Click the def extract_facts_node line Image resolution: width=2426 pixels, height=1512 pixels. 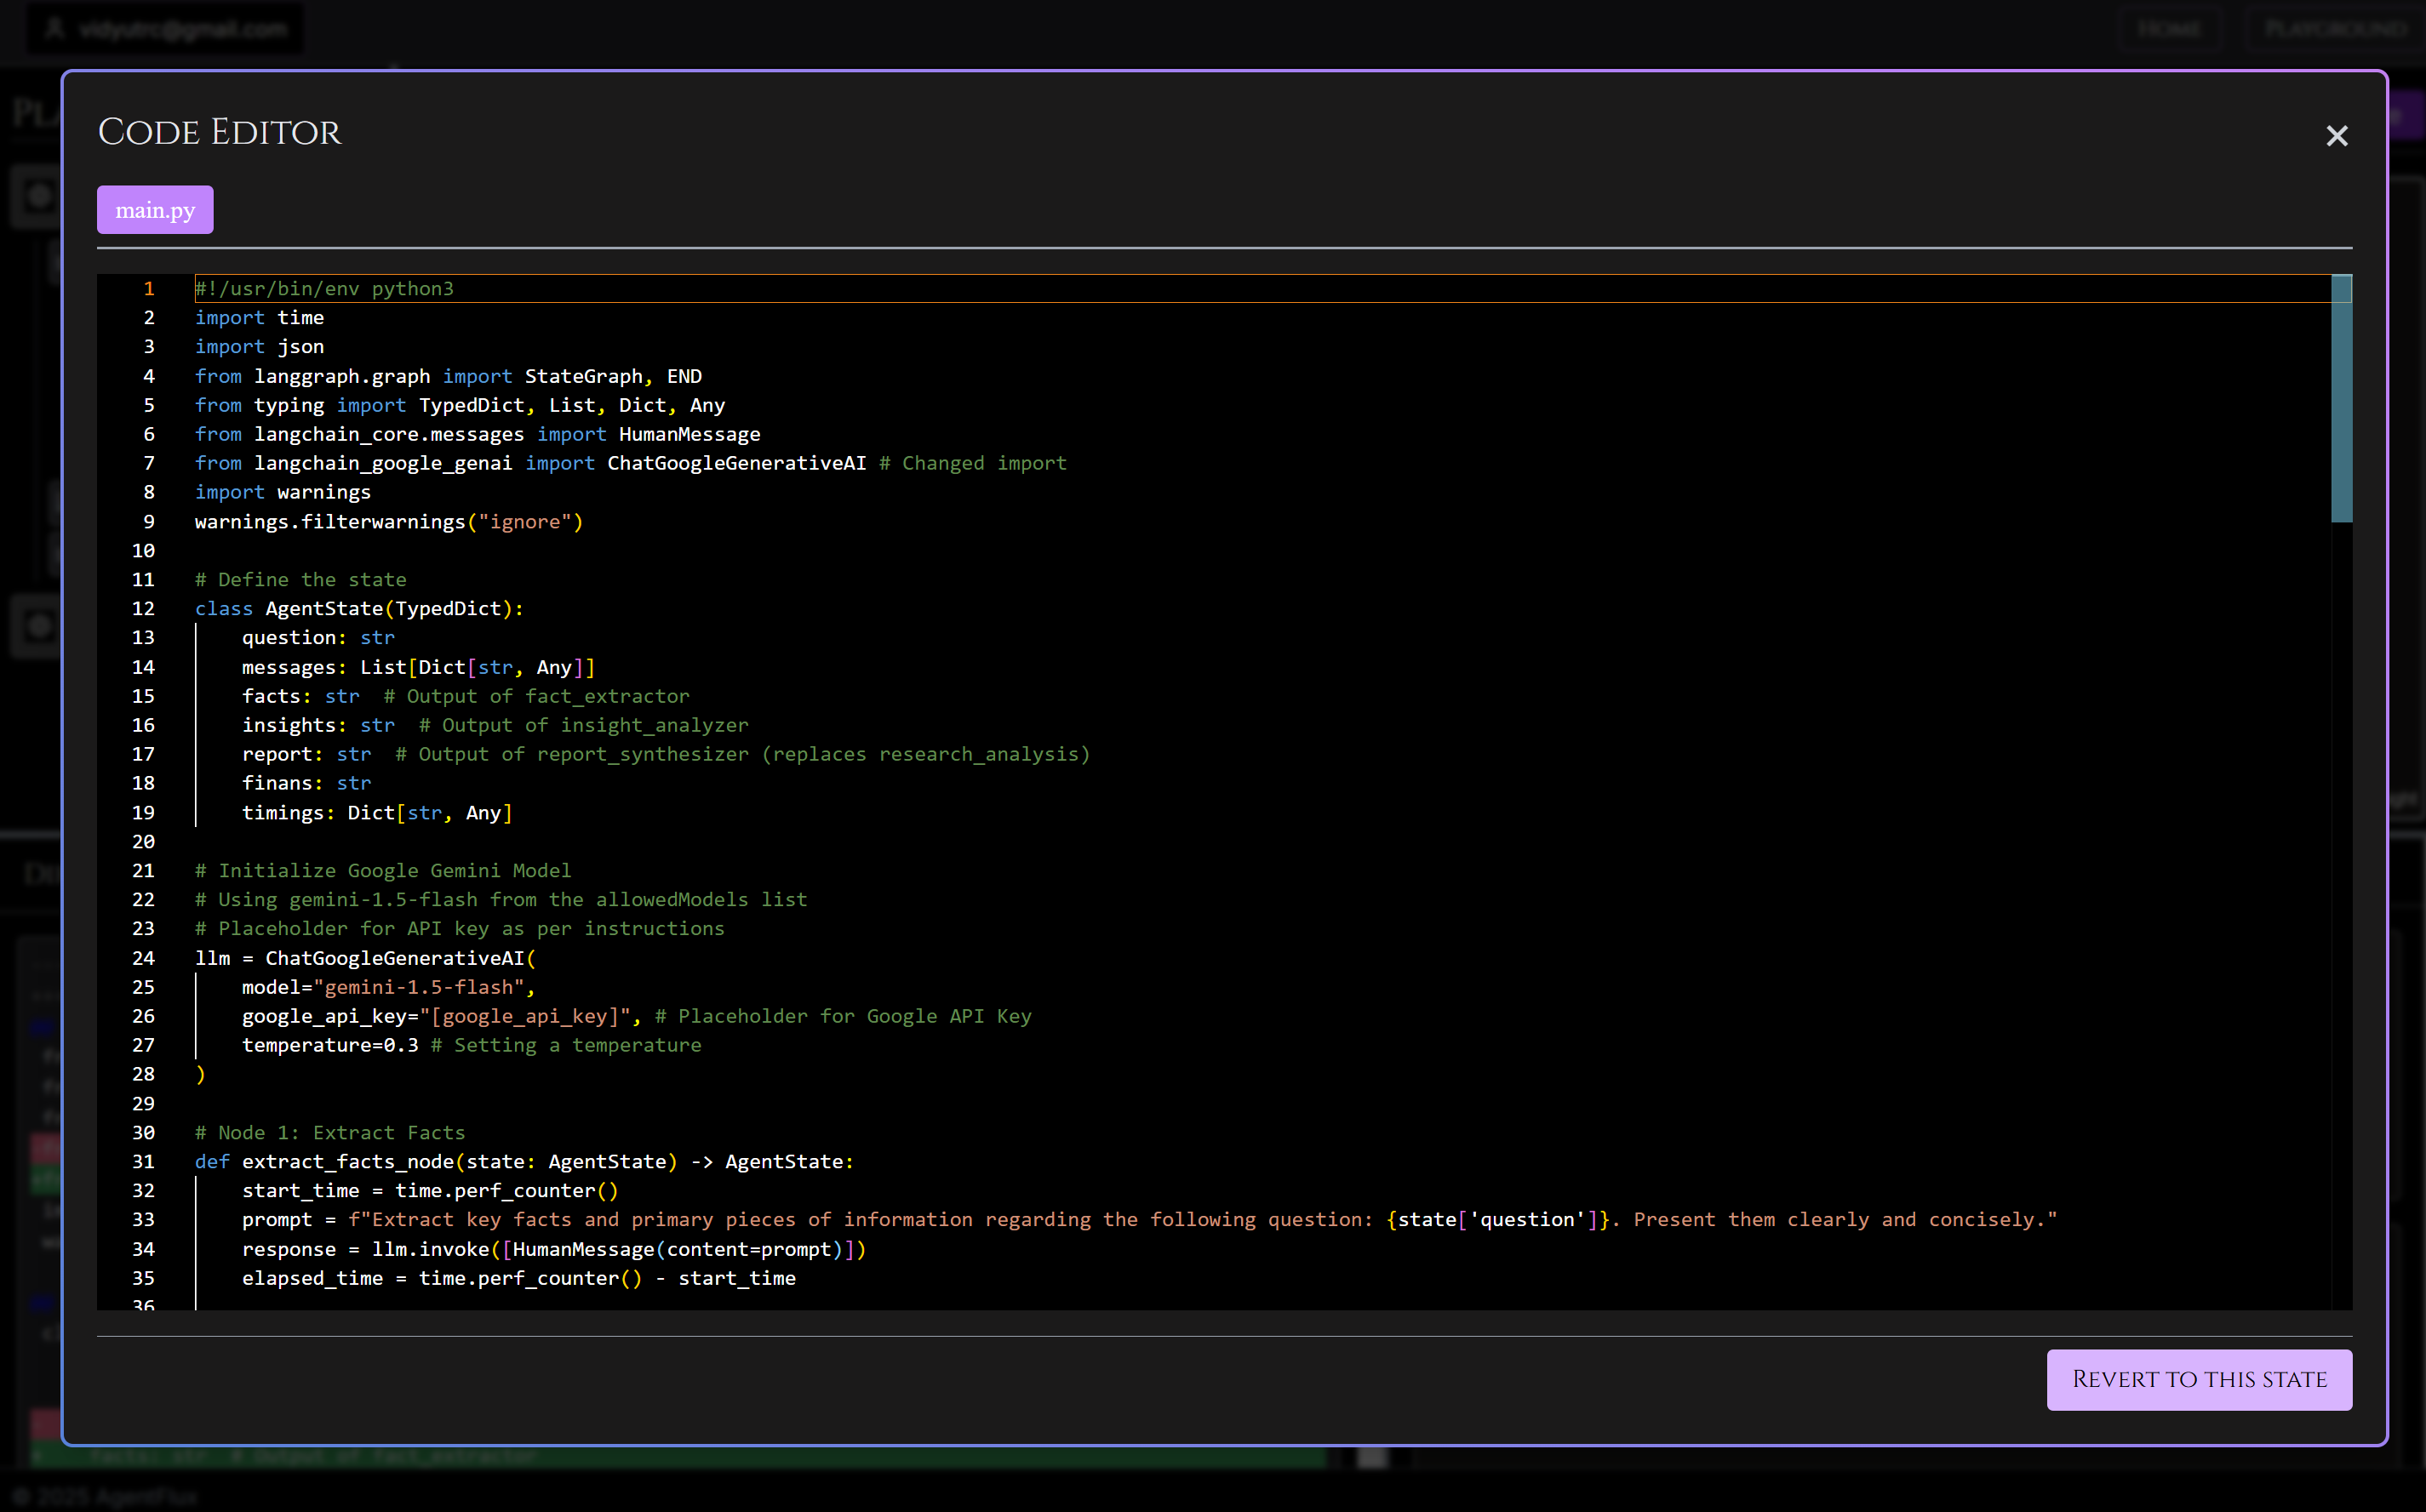pos(524,1161)
